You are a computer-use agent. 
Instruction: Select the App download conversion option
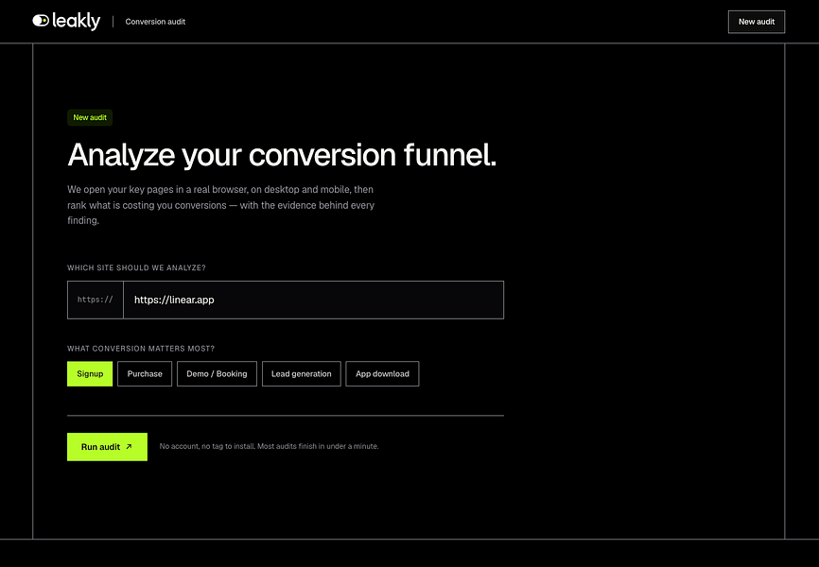382,374
